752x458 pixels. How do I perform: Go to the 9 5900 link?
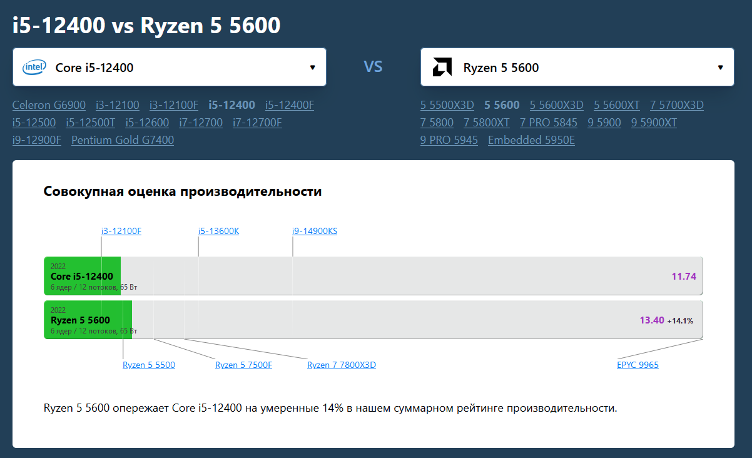coord(604,123)
